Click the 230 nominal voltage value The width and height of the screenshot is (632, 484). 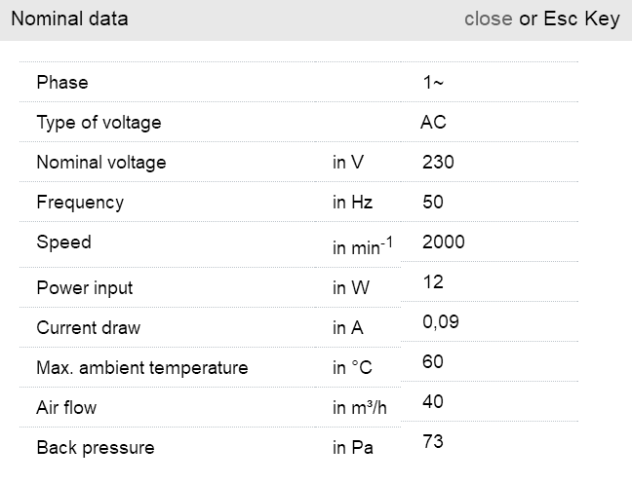click(438, 163)
